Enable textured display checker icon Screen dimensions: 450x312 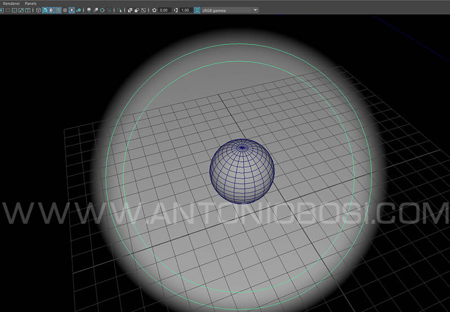click(65, 10)
